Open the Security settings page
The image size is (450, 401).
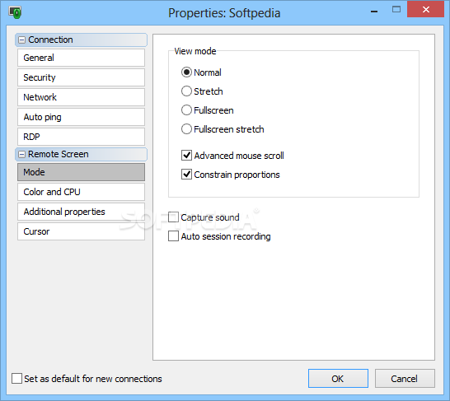click(81, 77)
